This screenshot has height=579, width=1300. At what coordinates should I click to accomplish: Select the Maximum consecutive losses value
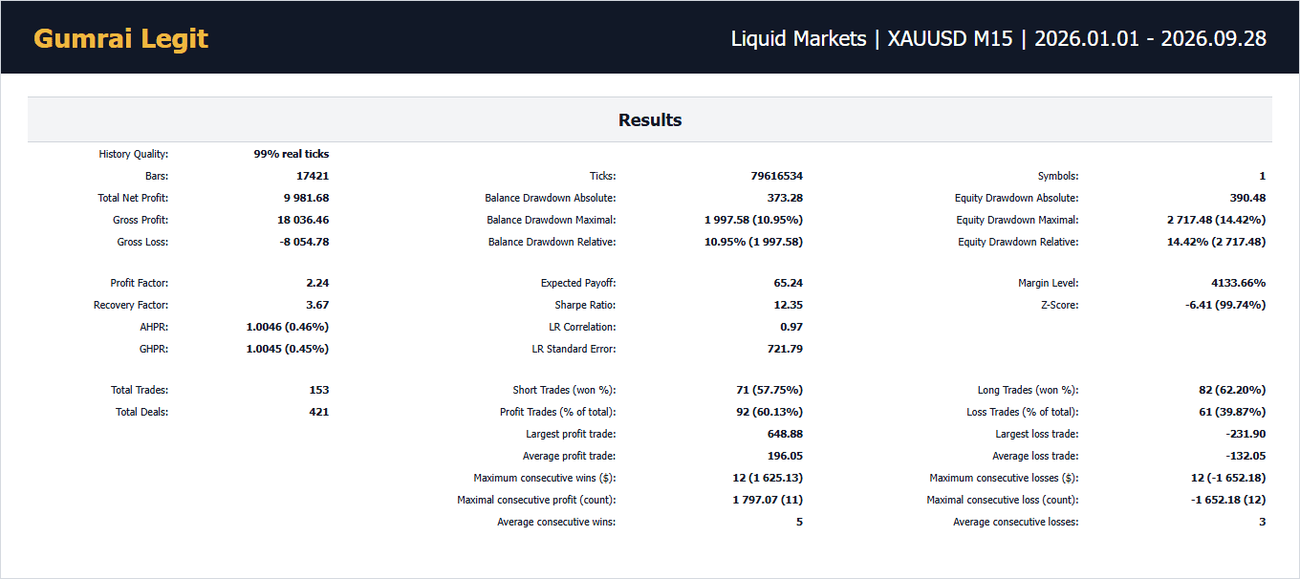click(1228, 478)
